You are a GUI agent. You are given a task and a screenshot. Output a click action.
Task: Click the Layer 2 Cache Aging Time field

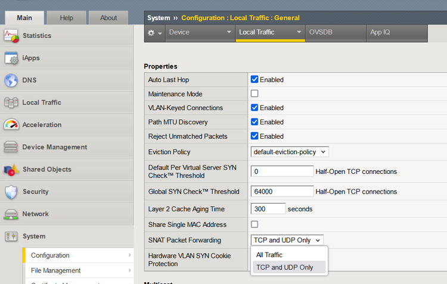268,209
